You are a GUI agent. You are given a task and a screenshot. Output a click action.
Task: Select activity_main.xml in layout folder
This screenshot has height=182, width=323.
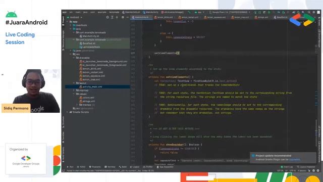91,86
